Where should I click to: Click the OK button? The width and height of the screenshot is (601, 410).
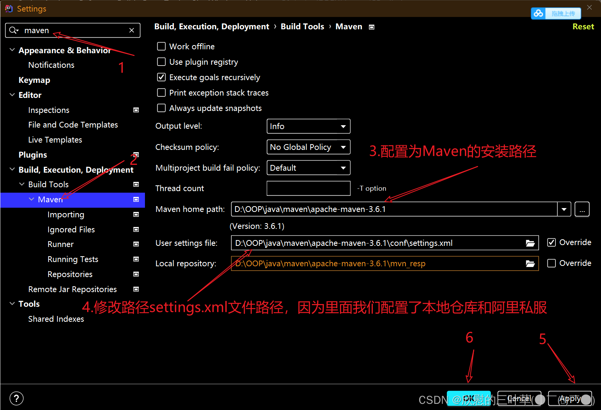pos(469,398)
